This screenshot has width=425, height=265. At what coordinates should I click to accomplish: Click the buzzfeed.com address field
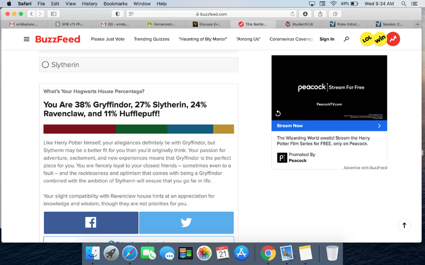pos(212,14)
